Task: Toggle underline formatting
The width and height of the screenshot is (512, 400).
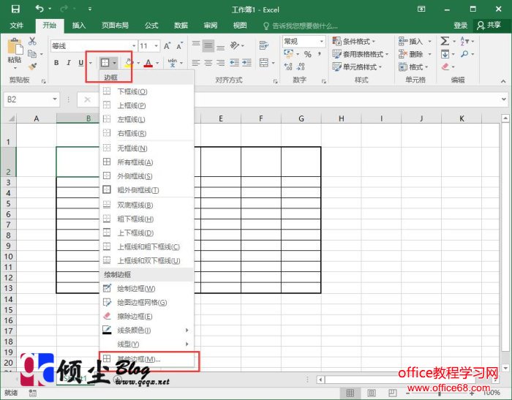Action: pos(81,63)
